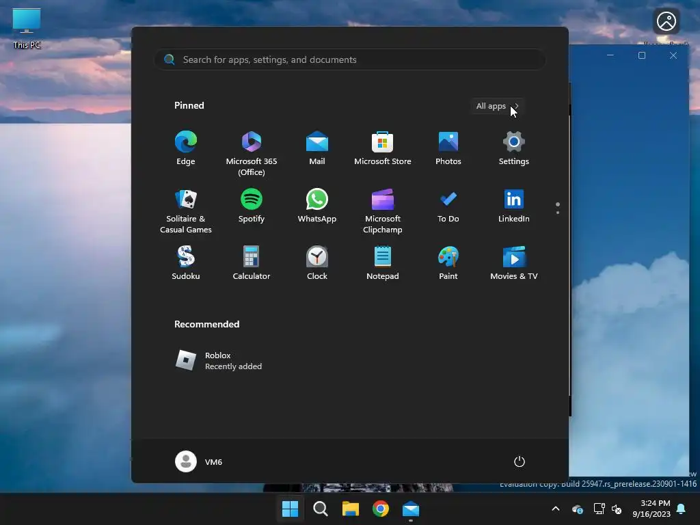This screenshot has height=525, width=700.
Task: Switch to Mail on the taskbar
Action: pos(411,509)
